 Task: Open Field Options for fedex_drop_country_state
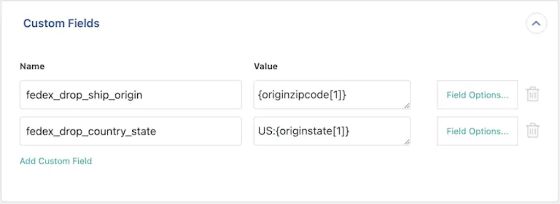coord(477,131)
